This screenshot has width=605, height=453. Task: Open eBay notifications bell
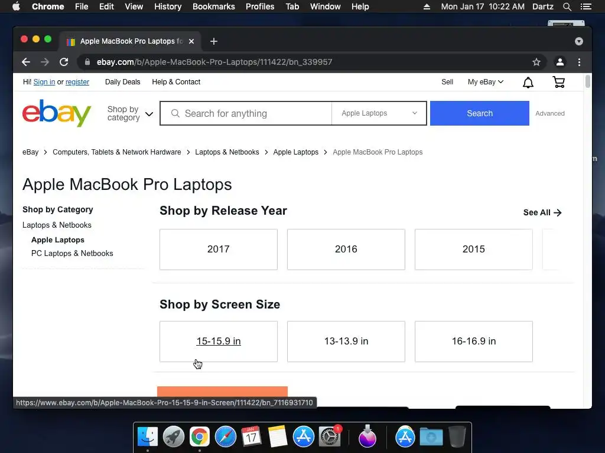pyautogui.click(x=528, y=82)
